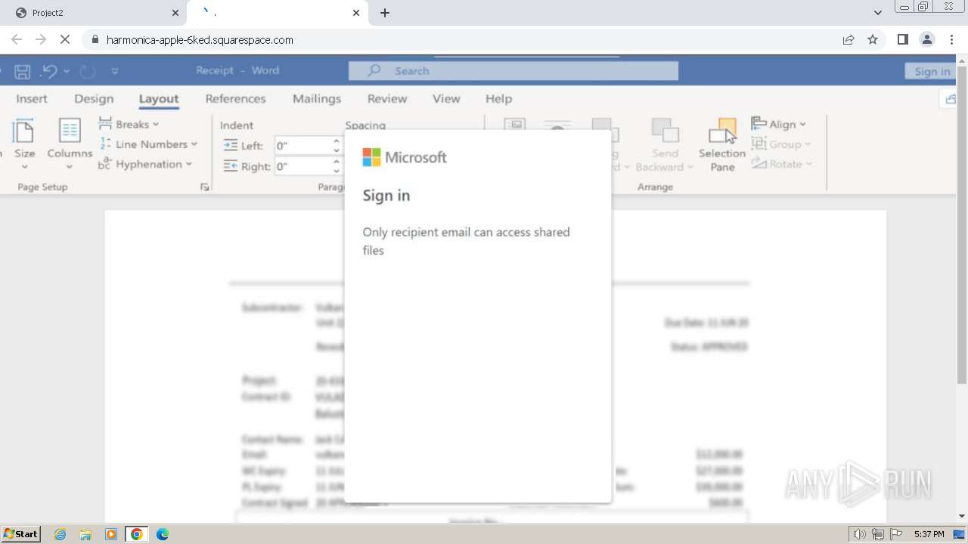The width and height of the screenshot is (968, 544).
Task: Open the Insert ribbon tab
Action: pos(32,99)
